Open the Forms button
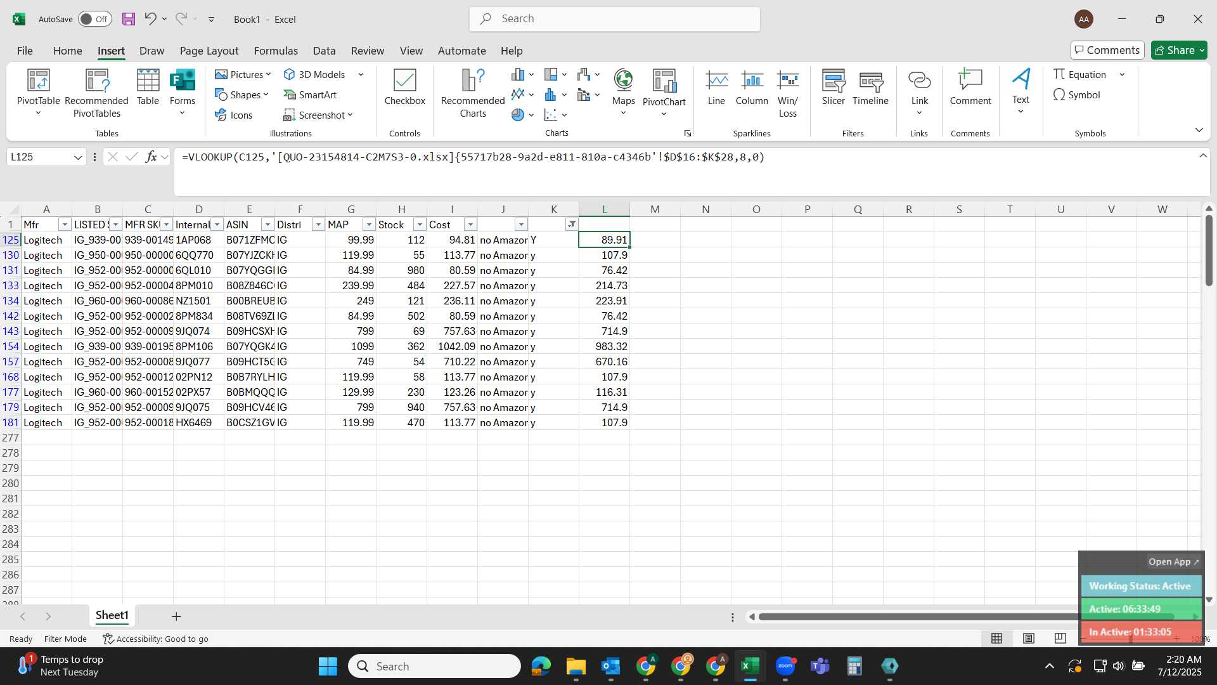 coord(183,93)
